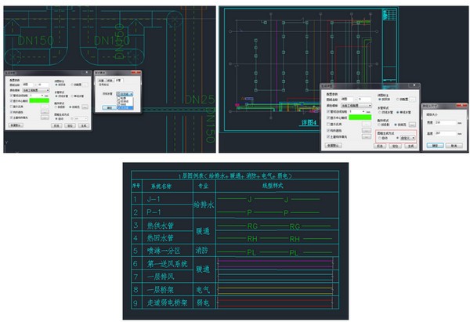470x322 pixels.
Task: Toggle 构件遮挡 checkbox in right dialog
Action: (x=329, y=130)
